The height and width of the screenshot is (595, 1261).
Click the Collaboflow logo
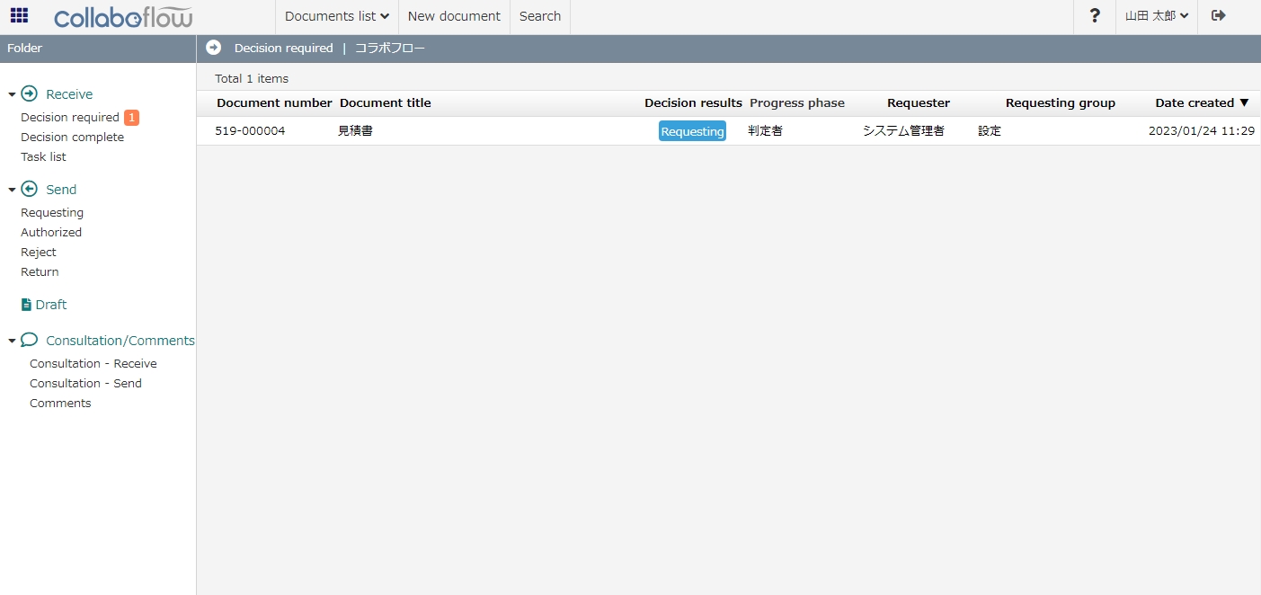(x=123, y=16)
